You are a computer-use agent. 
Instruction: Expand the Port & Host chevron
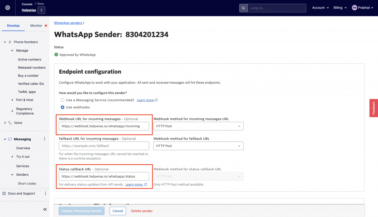(x=12, y=100)
